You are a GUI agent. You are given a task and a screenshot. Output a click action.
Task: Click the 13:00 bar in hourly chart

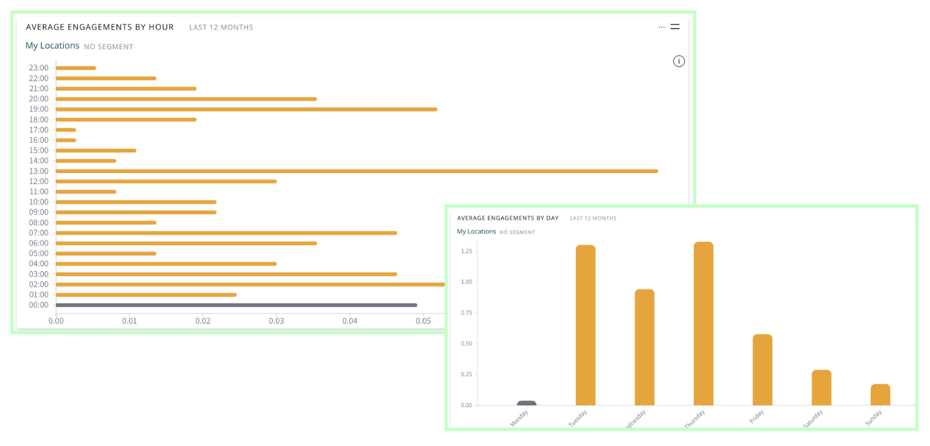(x=356, y=171)
